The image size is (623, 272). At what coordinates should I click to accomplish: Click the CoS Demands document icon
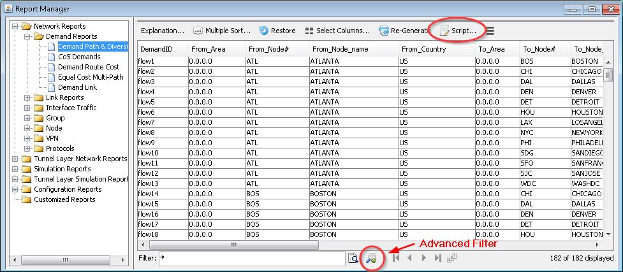coord(51,57)
